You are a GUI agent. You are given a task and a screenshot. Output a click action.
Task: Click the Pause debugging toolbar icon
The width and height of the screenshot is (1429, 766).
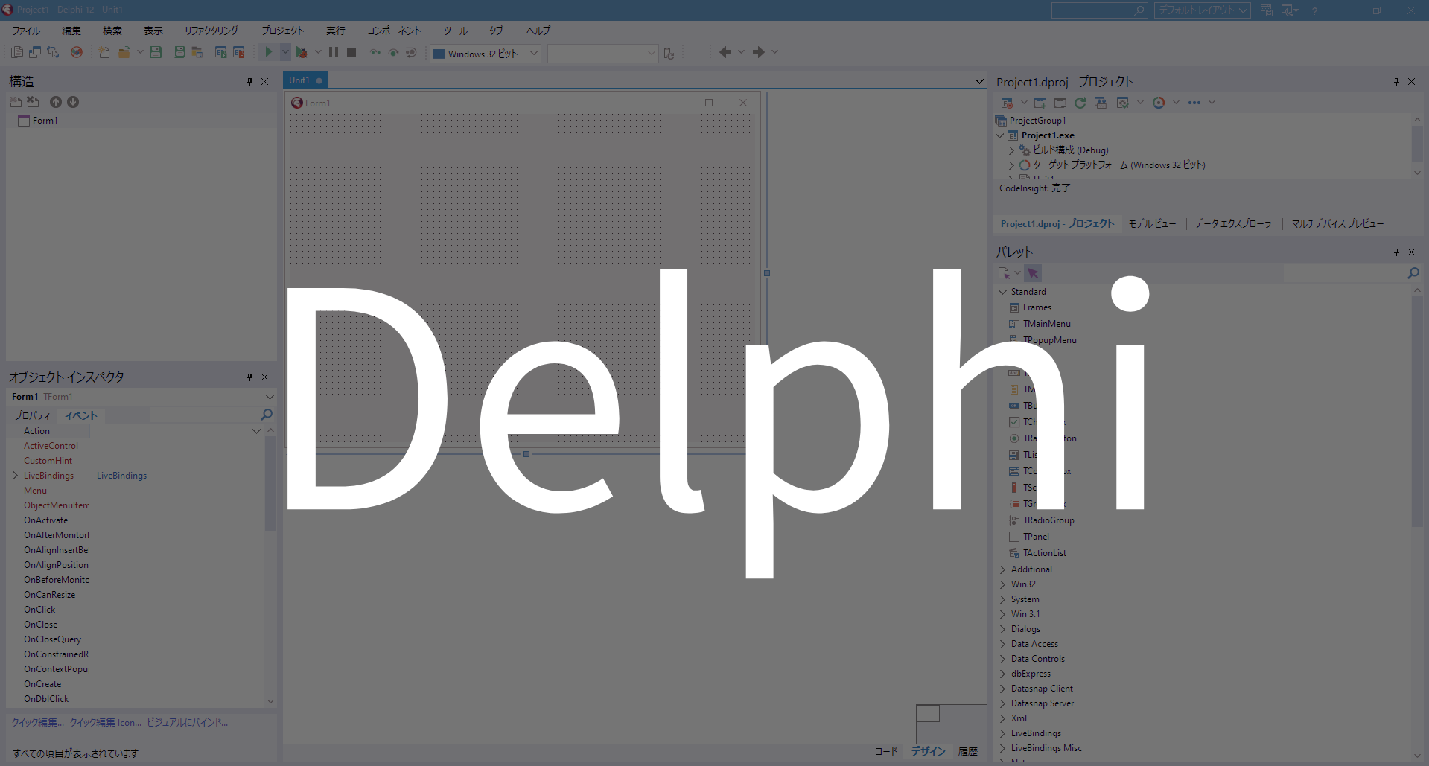pyautogui.click(x=334, y=52)
